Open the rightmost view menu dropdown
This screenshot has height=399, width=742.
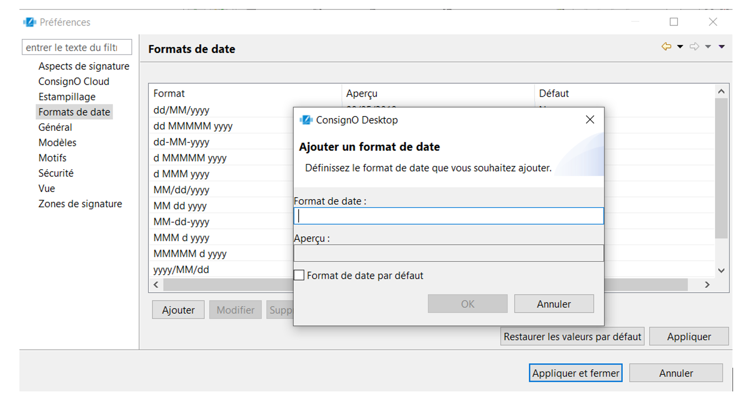[722, 46]
